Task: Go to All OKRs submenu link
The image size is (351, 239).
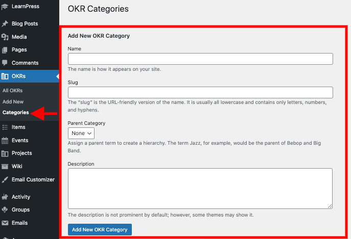Action: 13,90
